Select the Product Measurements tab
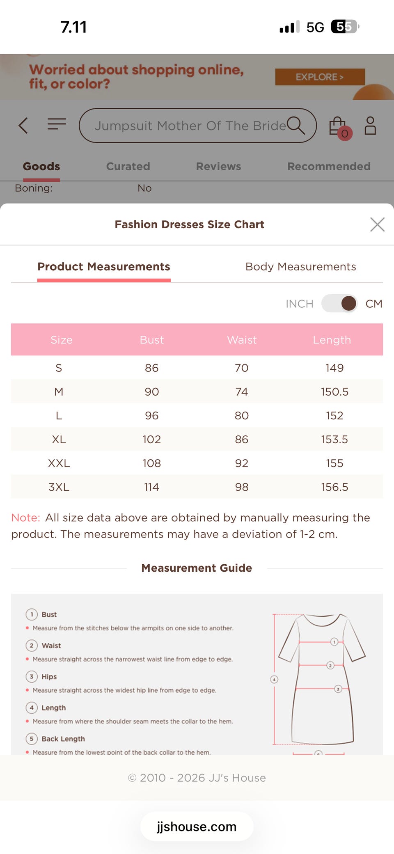 (104, 267)
